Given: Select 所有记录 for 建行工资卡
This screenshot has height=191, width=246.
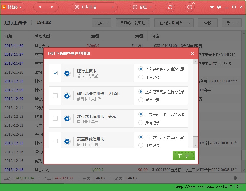Looking at the screenshot, I should (140, 77).
